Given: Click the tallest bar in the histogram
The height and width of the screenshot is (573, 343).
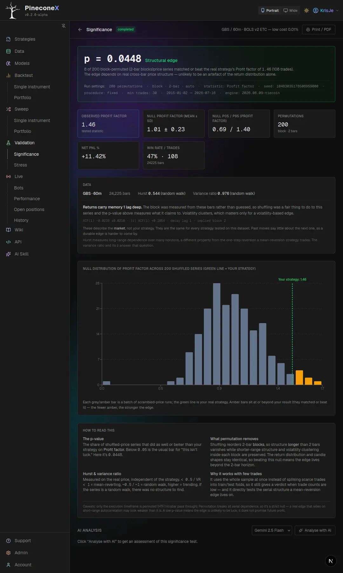Looking at the screenshot, I should tap(217, 334).
